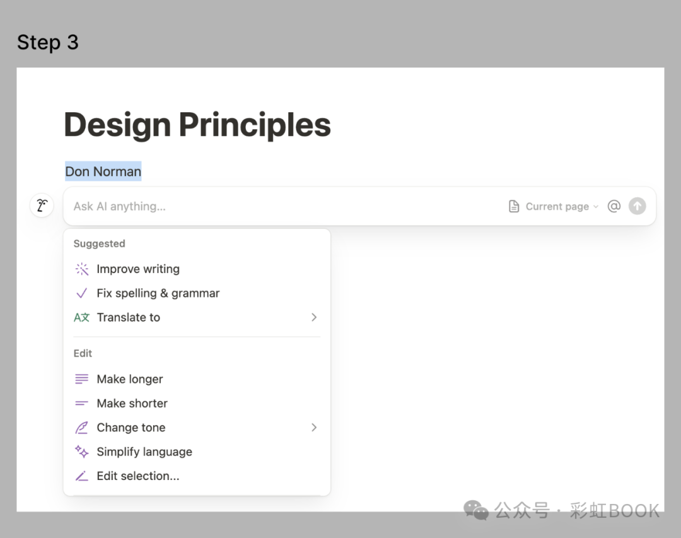
Task: Click the Simplify language stars icon
Action: pos(82,452)
